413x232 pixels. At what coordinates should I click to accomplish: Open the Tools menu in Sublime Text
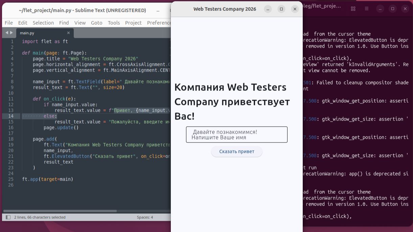(114, 23)
